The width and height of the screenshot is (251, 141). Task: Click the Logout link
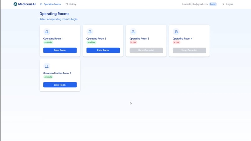(227, 4)
